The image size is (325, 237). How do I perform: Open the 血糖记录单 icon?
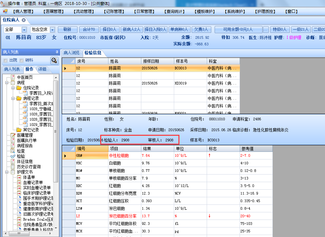coord(19,182)
